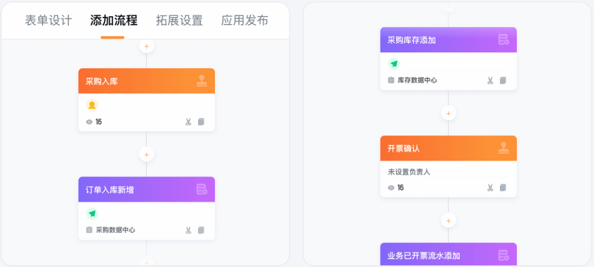Click the cut icon on 采购库存添加 node
Viewport: 594px width, 267px height.
(490, 81)
